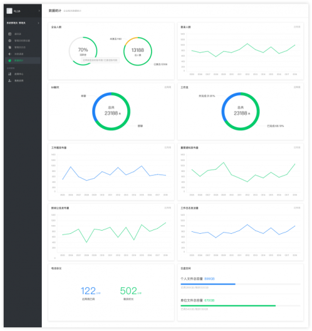Select the document log icon in sidebar
This screenshot has width=312, height=331.
point(10,47)
